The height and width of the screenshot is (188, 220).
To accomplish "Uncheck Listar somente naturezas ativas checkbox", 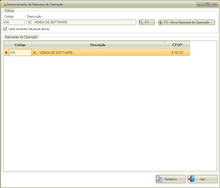I will pos(5,29).
